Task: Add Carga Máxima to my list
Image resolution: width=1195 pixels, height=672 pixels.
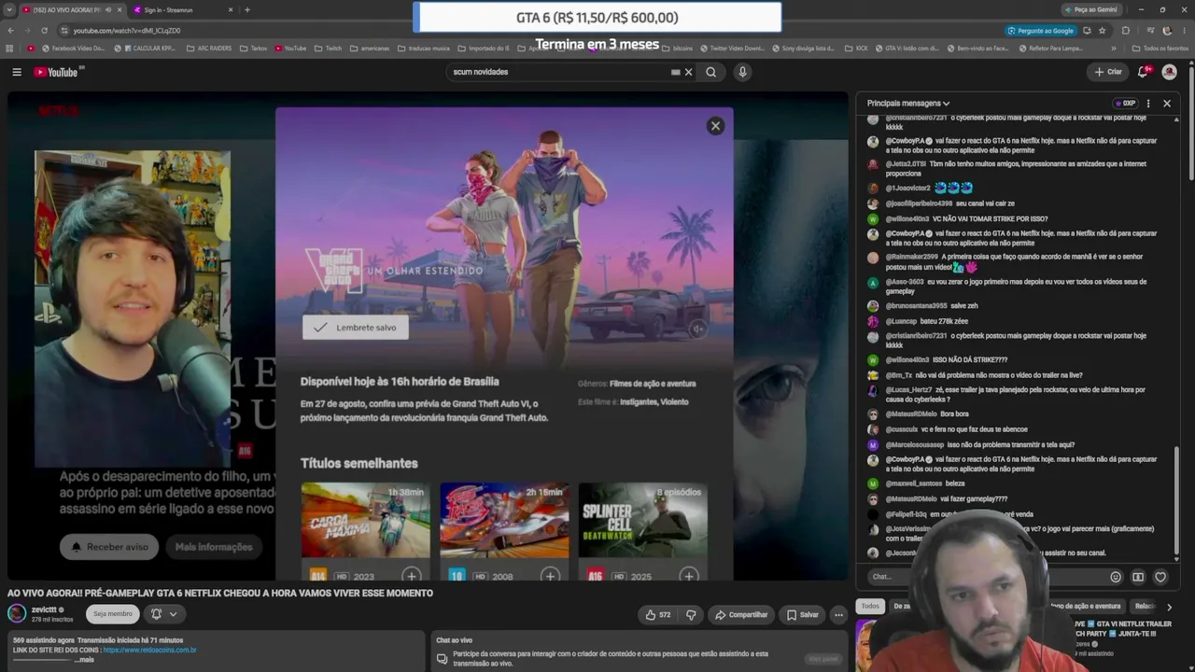Action: pos(412,575)
